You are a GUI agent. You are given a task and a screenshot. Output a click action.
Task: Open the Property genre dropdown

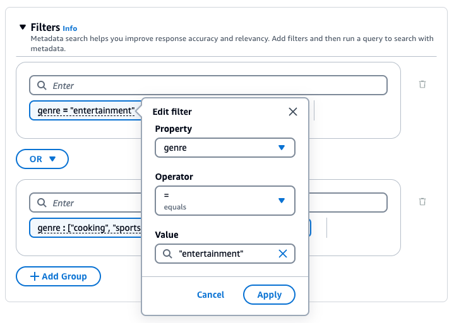pyautogui.click(x=225, y=148)
